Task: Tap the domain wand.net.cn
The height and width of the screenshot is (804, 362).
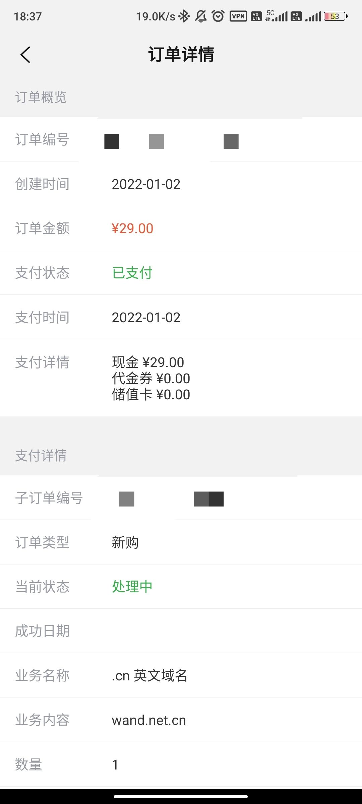Action: tap(149, 720)
